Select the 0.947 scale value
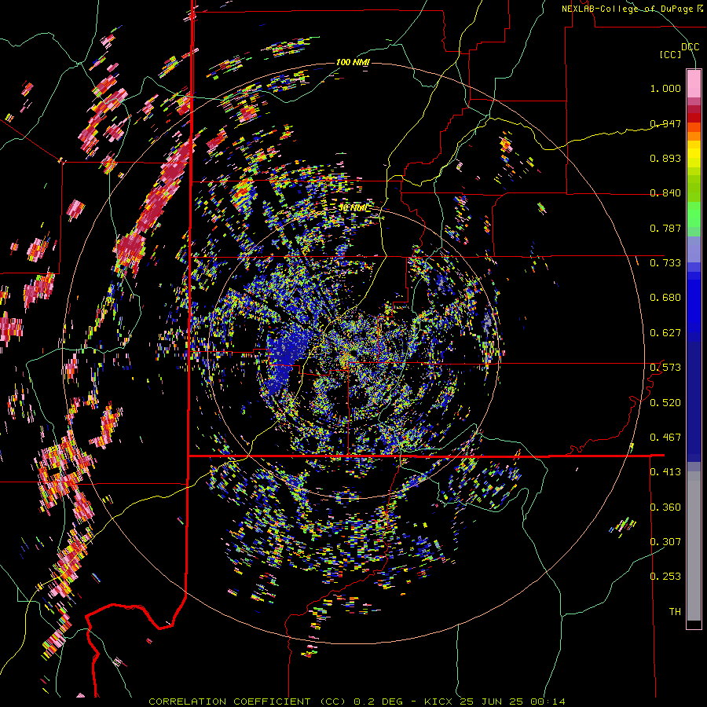The image size is (707, 707). coord(665,123)
